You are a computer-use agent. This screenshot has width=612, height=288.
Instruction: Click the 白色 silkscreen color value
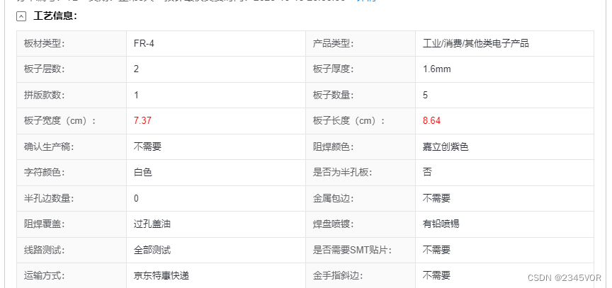[x=143, y=172]
